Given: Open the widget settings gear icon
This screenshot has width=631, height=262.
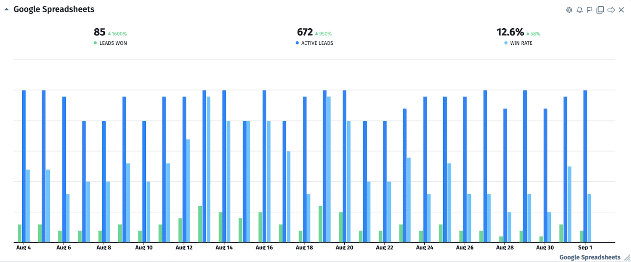Looking at the screenshot, I should (x=569, y=9).
